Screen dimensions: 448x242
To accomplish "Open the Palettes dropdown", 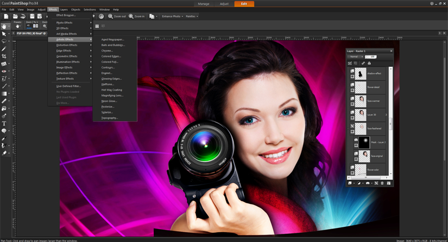I will [x=192, y=16].
